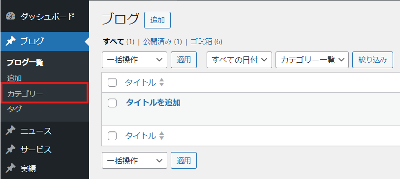400x179 pixels.
Task: Click the 絞り込み filter button
Action: (372, 60)
